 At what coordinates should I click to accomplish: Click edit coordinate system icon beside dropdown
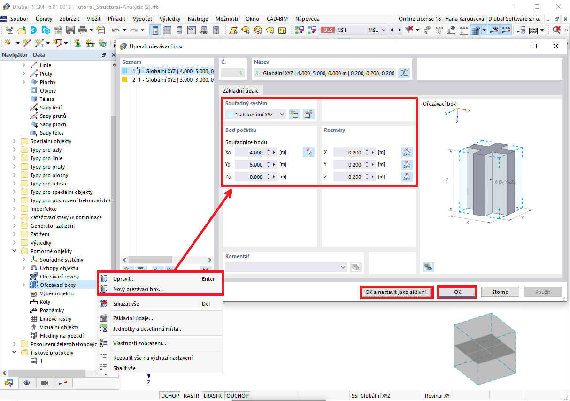(x=308, y=114)
